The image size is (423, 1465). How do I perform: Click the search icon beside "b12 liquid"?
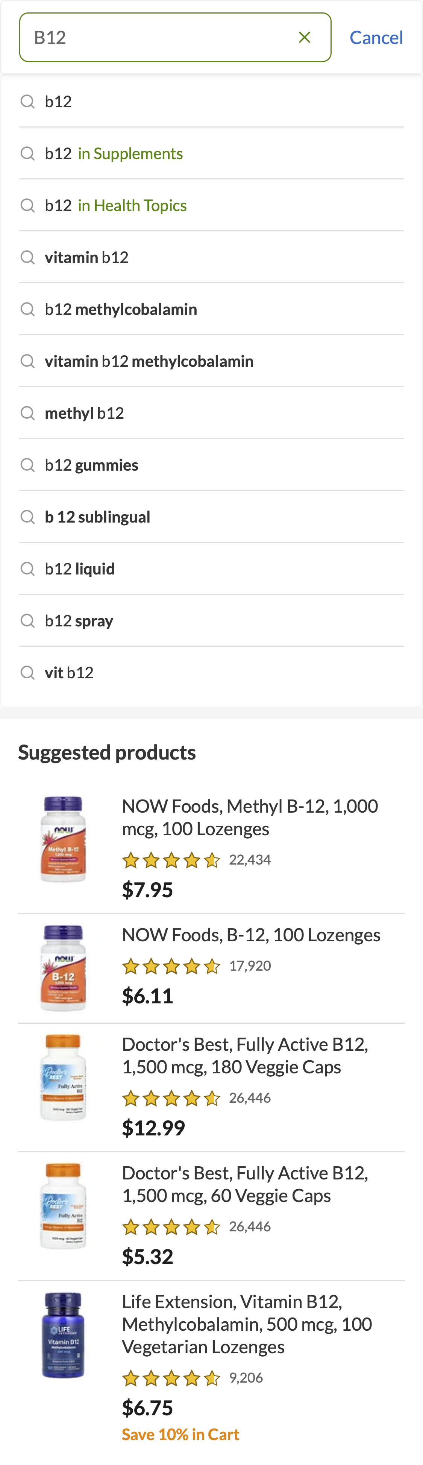(x=27, y=568)
